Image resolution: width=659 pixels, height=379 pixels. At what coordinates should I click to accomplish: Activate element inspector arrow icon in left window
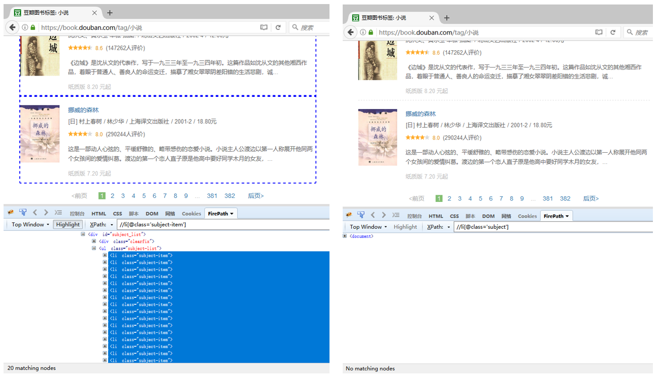click(23, 213)
